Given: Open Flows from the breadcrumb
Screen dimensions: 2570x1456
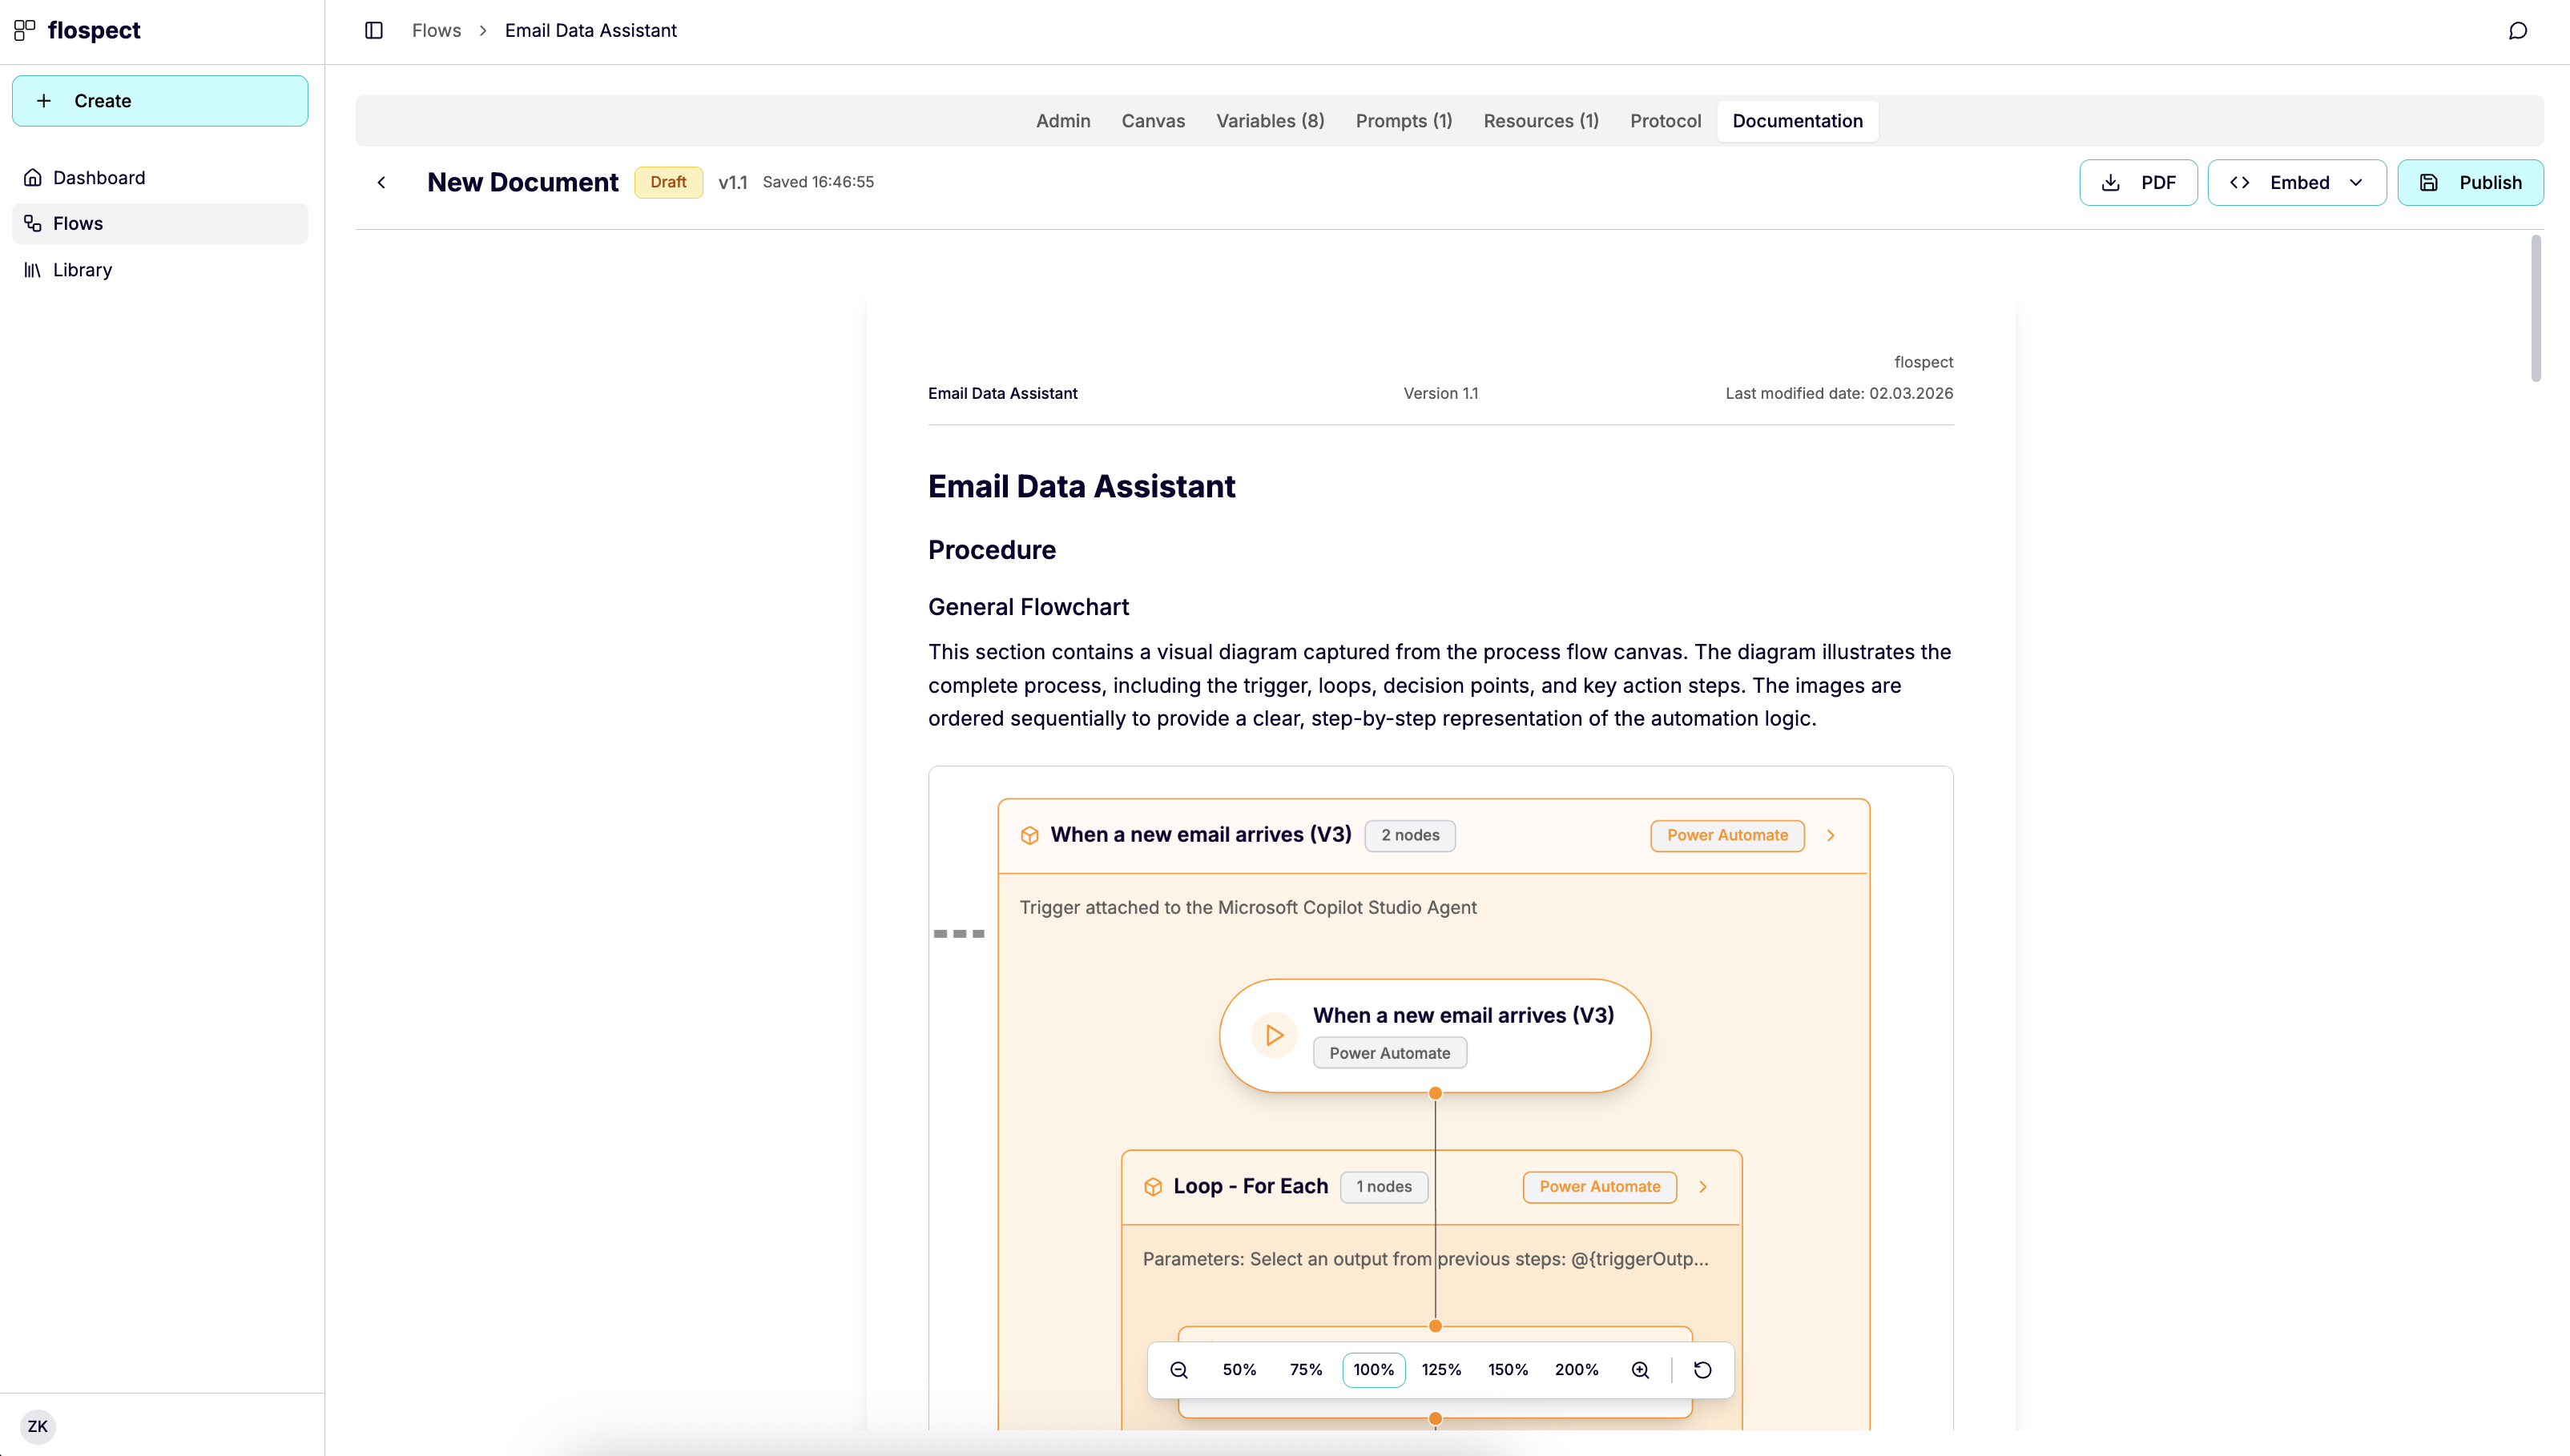Looking at the screenshot, I should 436,30.
